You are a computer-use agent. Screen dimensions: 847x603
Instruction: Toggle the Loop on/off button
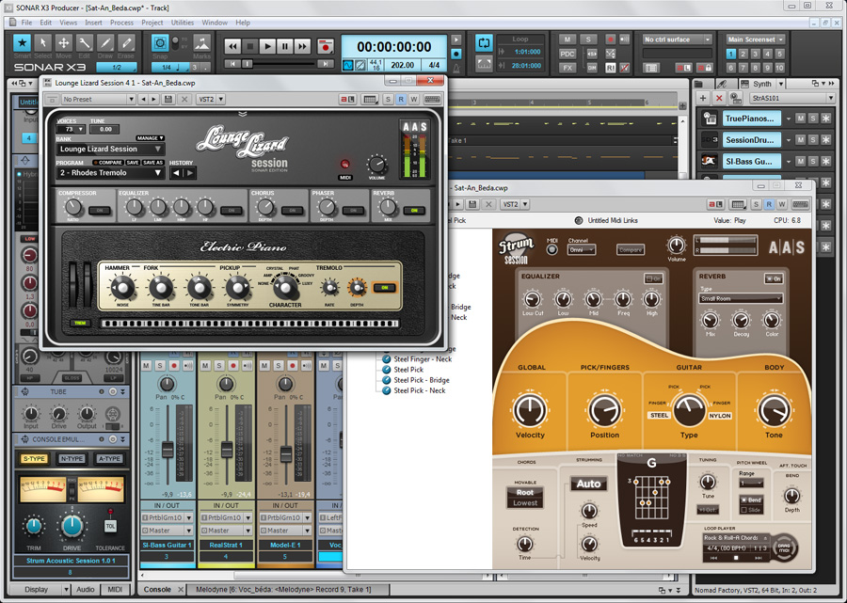click(484, 43)
